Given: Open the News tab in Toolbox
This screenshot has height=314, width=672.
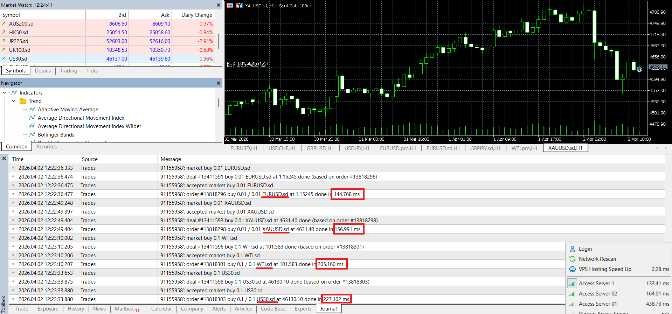Looking at the screenshot, I should coord(99,309).
